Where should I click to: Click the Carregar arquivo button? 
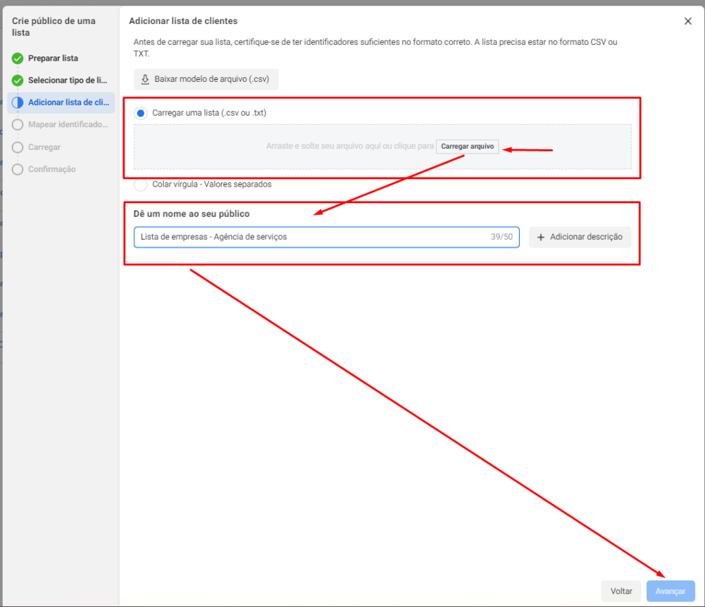[467, 147]
